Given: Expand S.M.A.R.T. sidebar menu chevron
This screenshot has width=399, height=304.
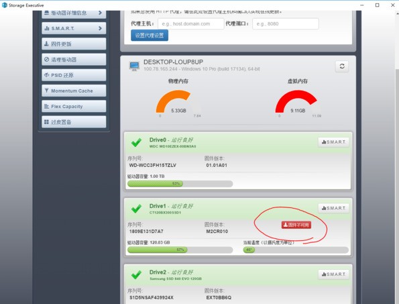Looking at the screenshot, I should [x=100, y=28].
